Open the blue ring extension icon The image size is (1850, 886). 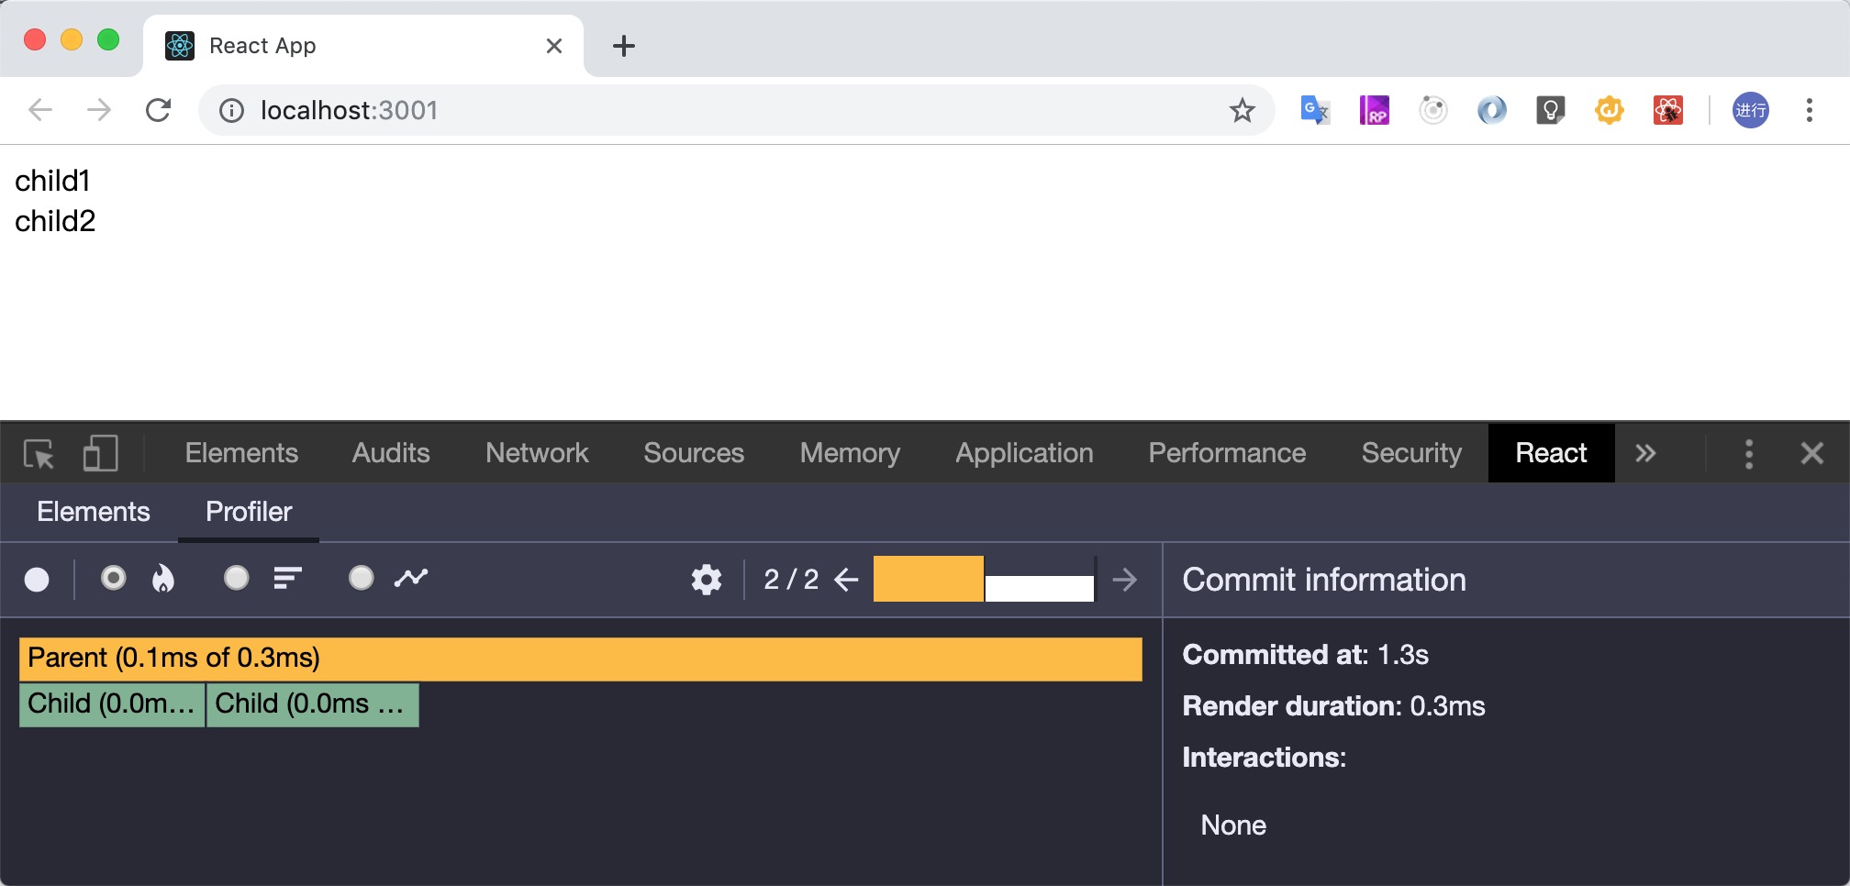pos(1492,110)
